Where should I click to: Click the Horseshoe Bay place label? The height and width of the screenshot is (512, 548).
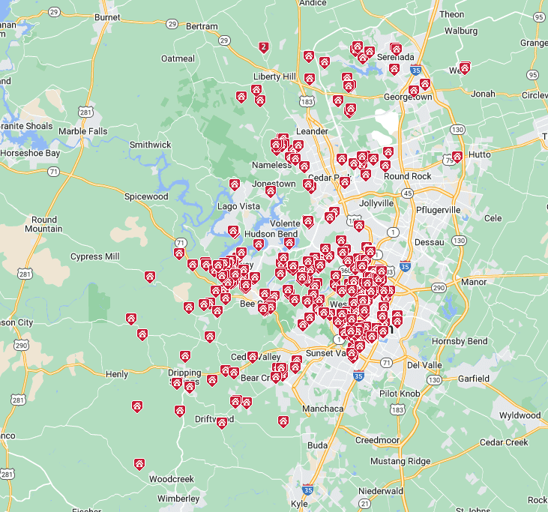[x=30, y=153]
